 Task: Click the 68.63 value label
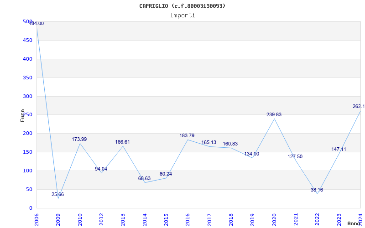point(144,178)
